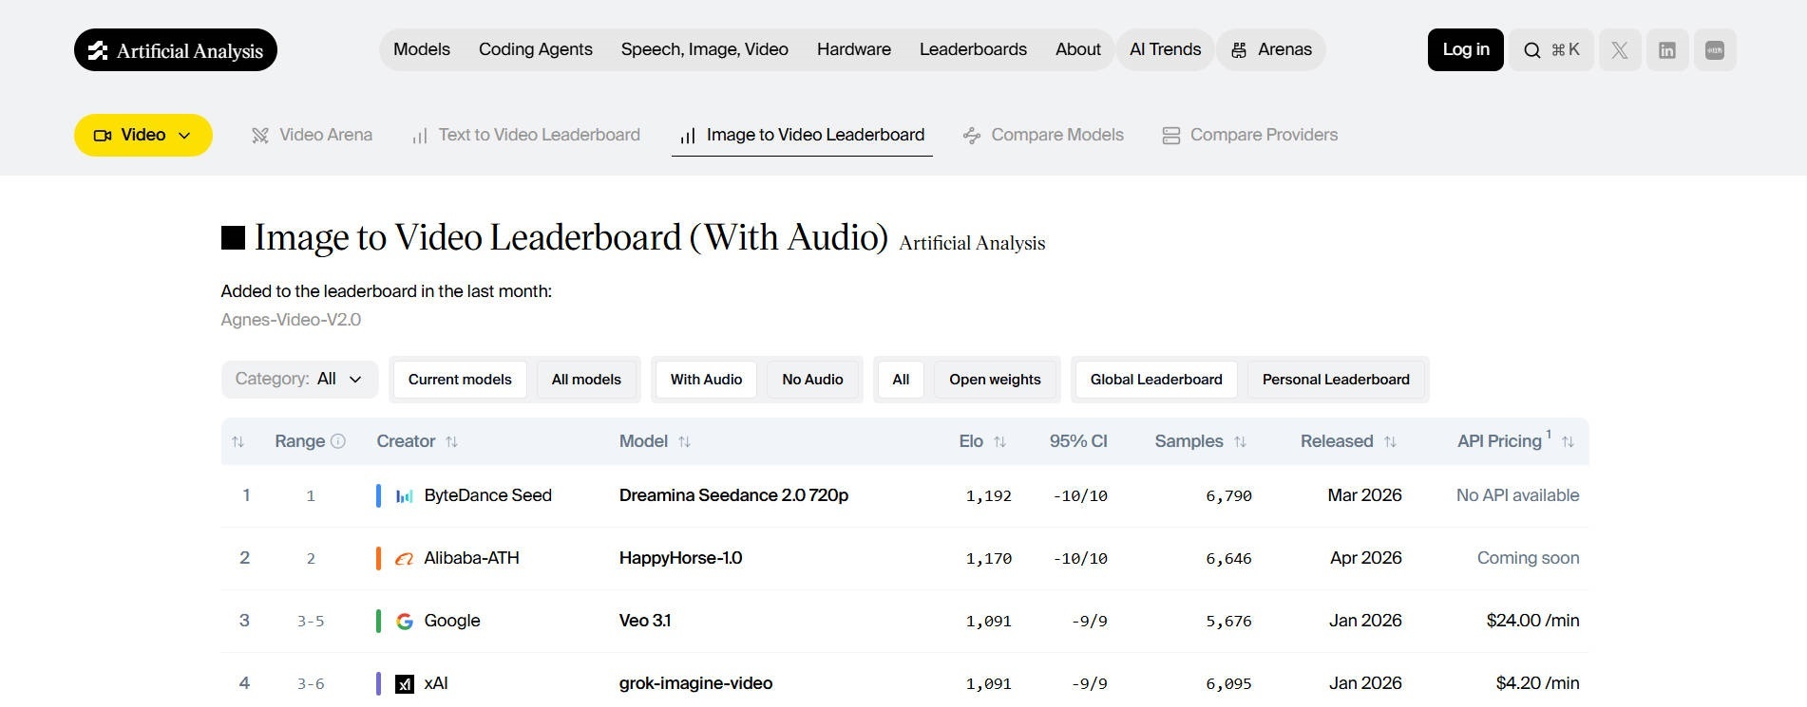Viewport: 1807px width, 707px height.
Task: Open the About menu
Action: [1078, 49]
